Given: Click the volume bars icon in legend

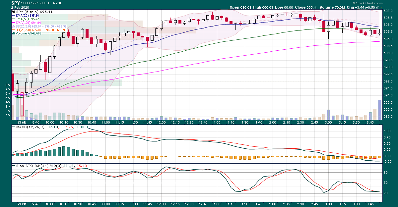Looking at the screenshot, I should coord(14,33).
